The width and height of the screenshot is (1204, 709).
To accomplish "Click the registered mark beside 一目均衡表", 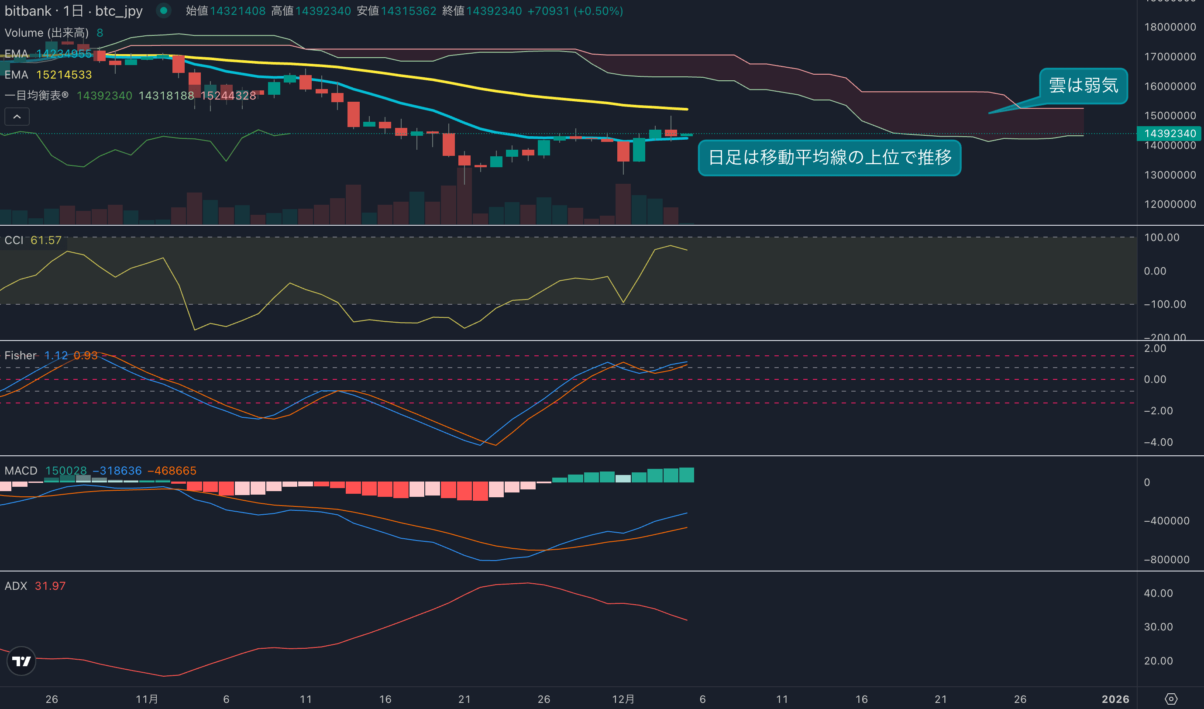I will coord(65,95).
